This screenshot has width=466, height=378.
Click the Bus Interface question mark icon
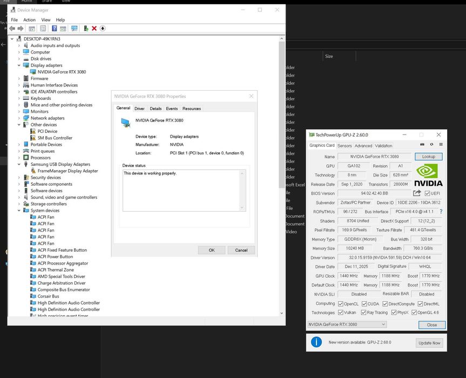[x=441, y=212]
